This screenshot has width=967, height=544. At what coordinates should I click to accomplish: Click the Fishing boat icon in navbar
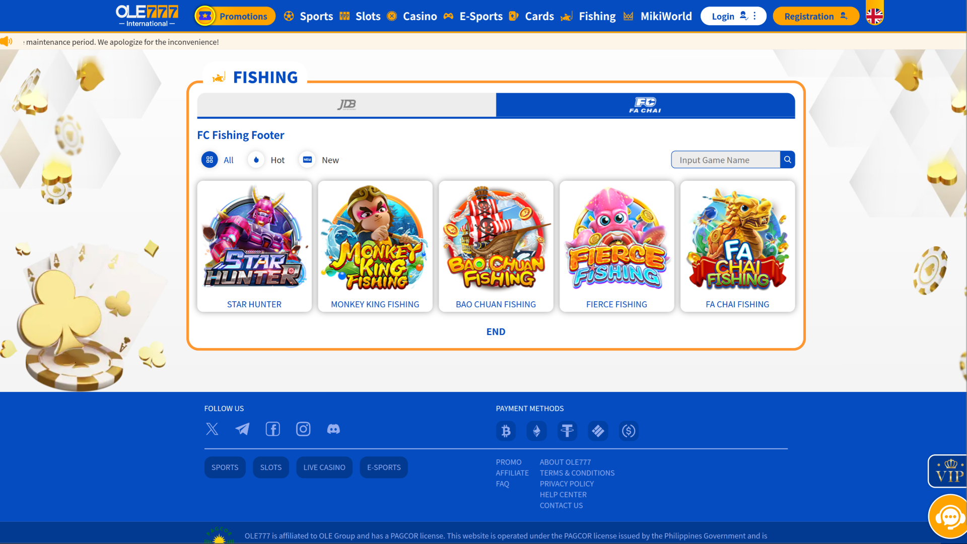point(567,16)
